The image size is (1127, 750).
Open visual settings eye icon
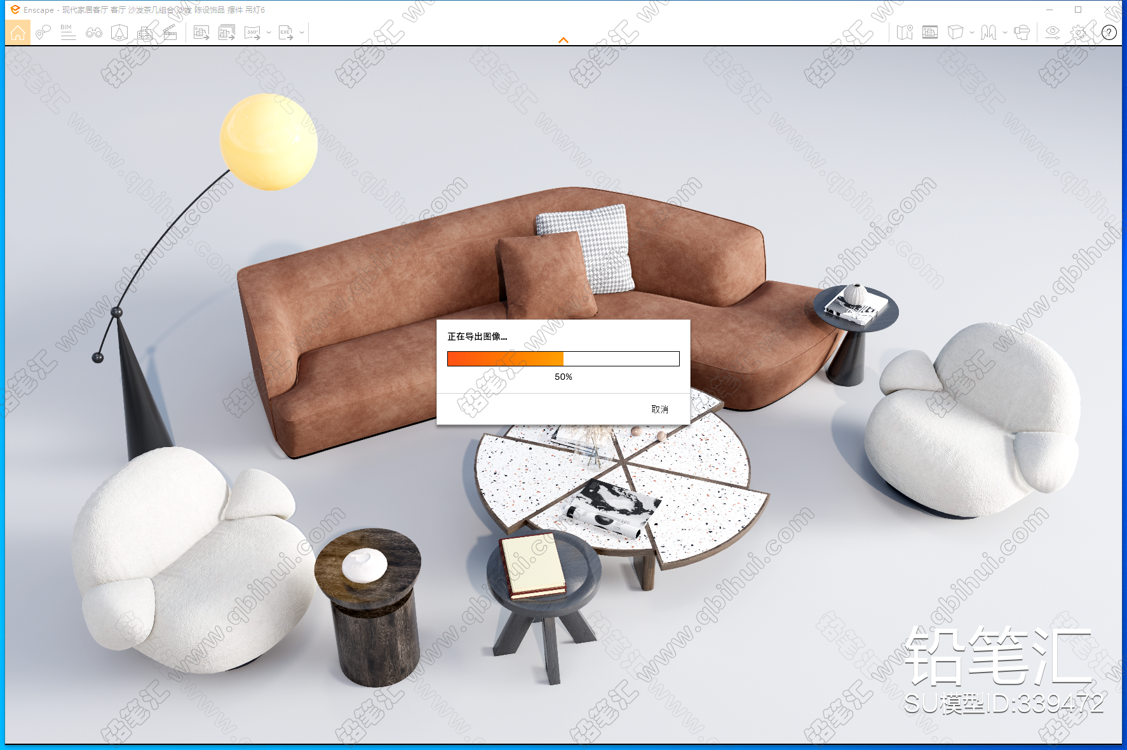pyautogui.click(x=1053, y=32)
